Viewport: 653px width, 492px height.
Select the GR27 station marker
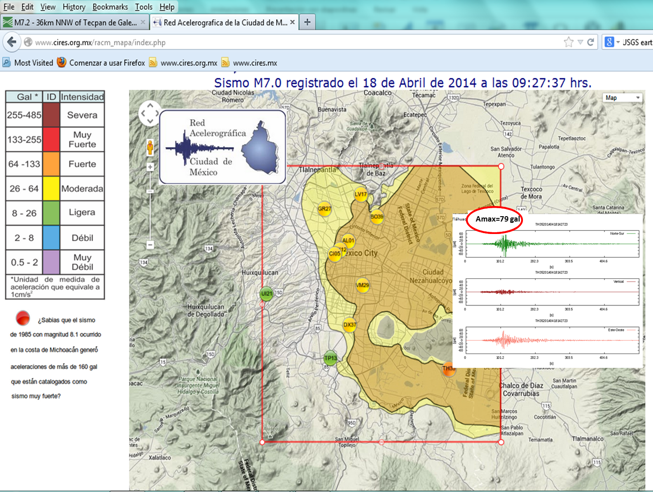(324, 209)
